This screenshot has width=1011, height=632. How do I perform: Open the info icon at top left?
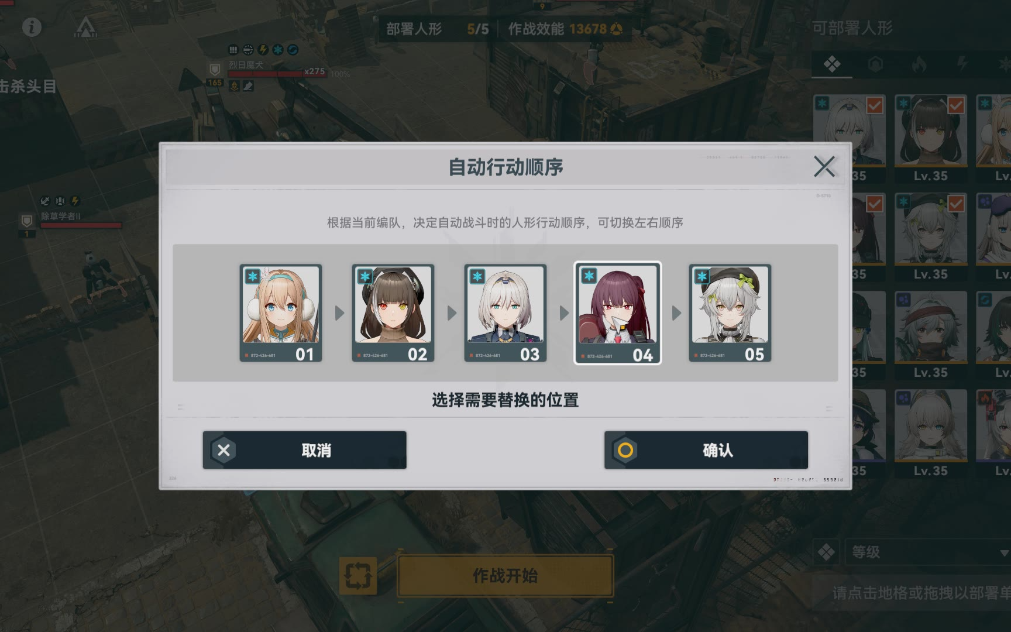coord(32,27)
